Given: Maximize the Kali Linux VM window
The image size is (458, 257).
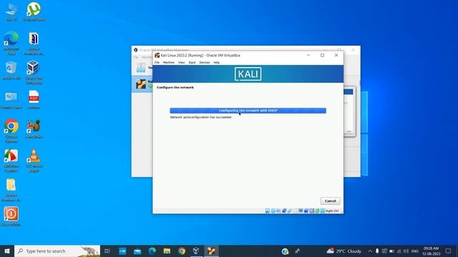Looking at the screenshot, I should 323,55.
